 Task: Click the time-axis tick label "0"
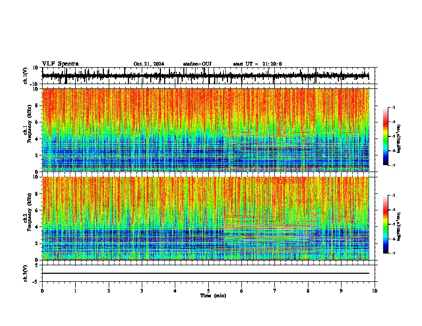(x=42, y=291)
